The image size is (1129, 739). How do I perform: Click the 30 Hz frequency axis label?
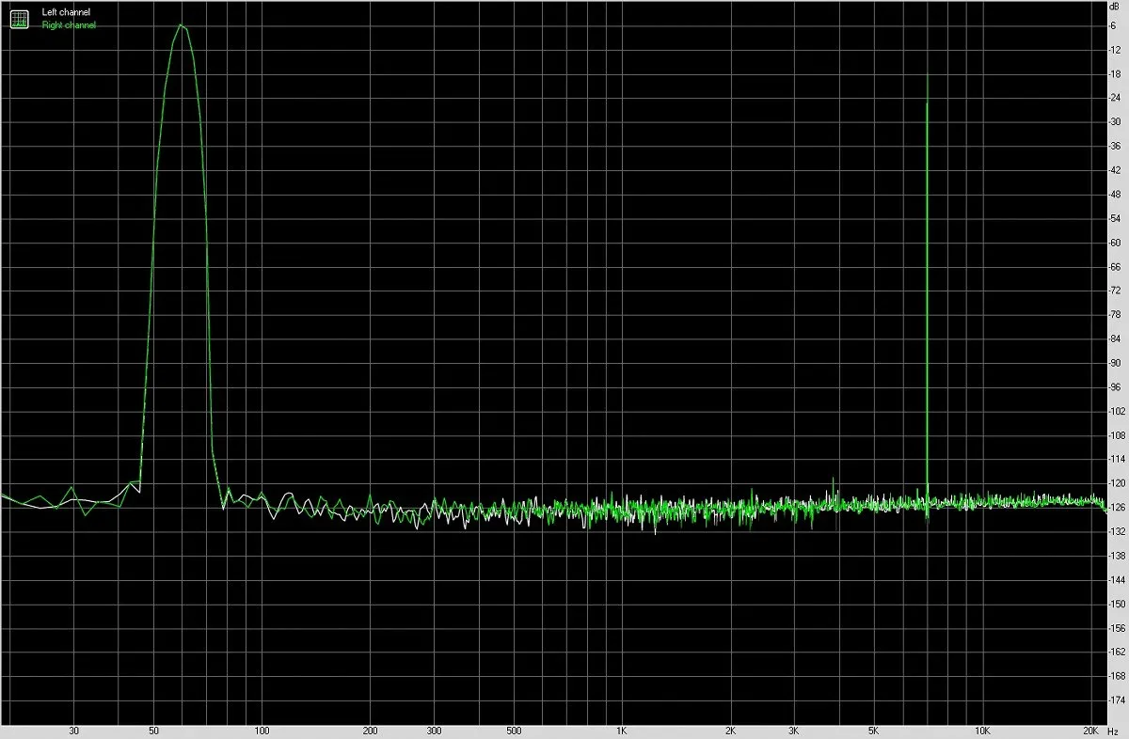tap(73, 731)
